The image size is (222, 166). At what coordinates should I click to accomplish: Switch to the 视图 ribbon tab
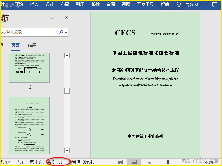pos(126,4)
